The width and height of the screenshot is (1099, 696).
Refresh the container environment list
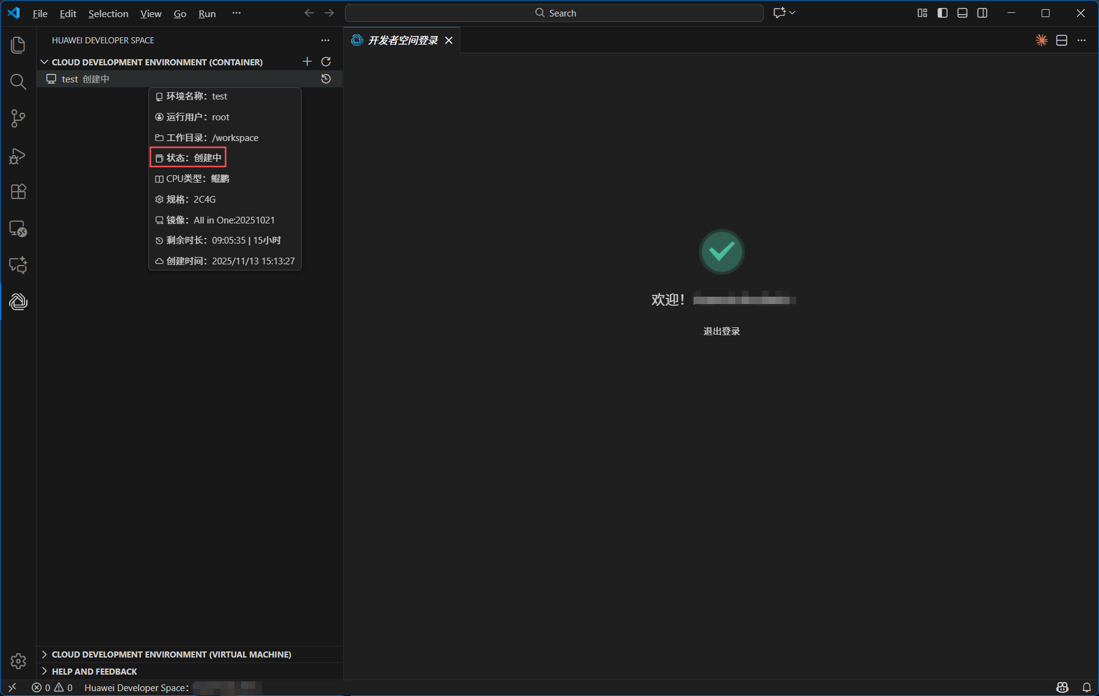(326, 62)
